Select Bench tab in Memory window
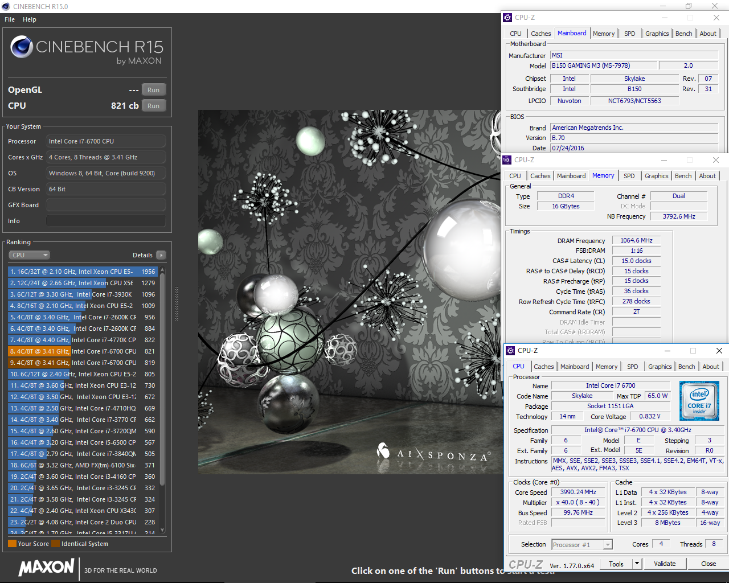This screenshot has width=729, height=583. tap(683, 176)
